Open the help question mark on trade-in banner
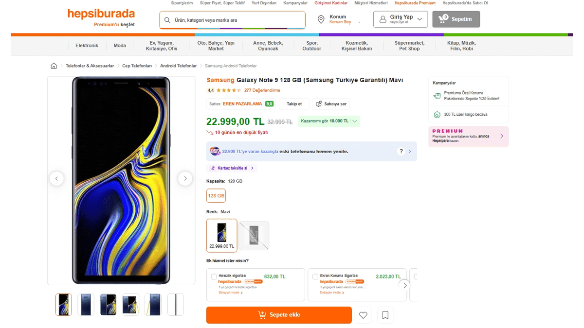The height and width of the screenshot is (328, 584). click(401, 151)
